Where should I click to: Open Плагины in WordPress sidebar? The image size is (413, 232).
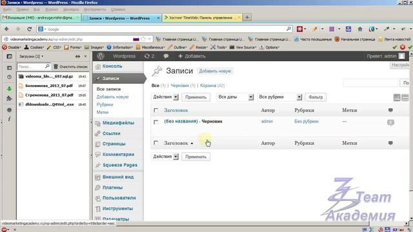(x=112, y=188)
